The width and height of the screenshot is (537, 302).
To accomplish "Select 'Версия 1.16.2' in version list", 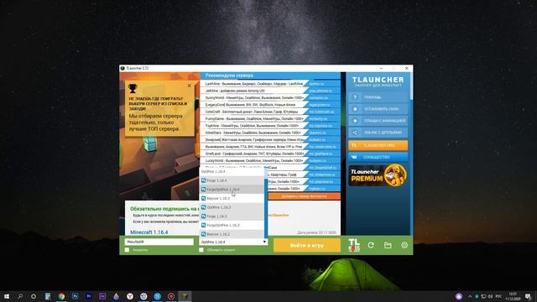I will [x=232, y=234].
